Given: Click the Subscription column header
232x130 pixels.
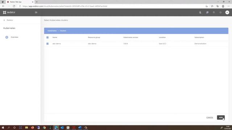Looking at the screenshot, I should click(x=199, y=38).
